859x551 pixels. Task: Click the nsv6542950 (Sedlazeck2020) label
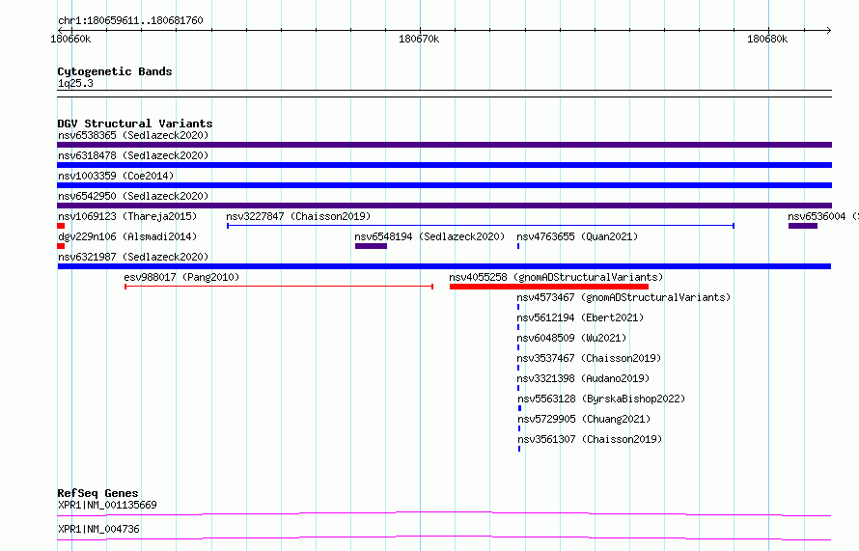point(133,196)
